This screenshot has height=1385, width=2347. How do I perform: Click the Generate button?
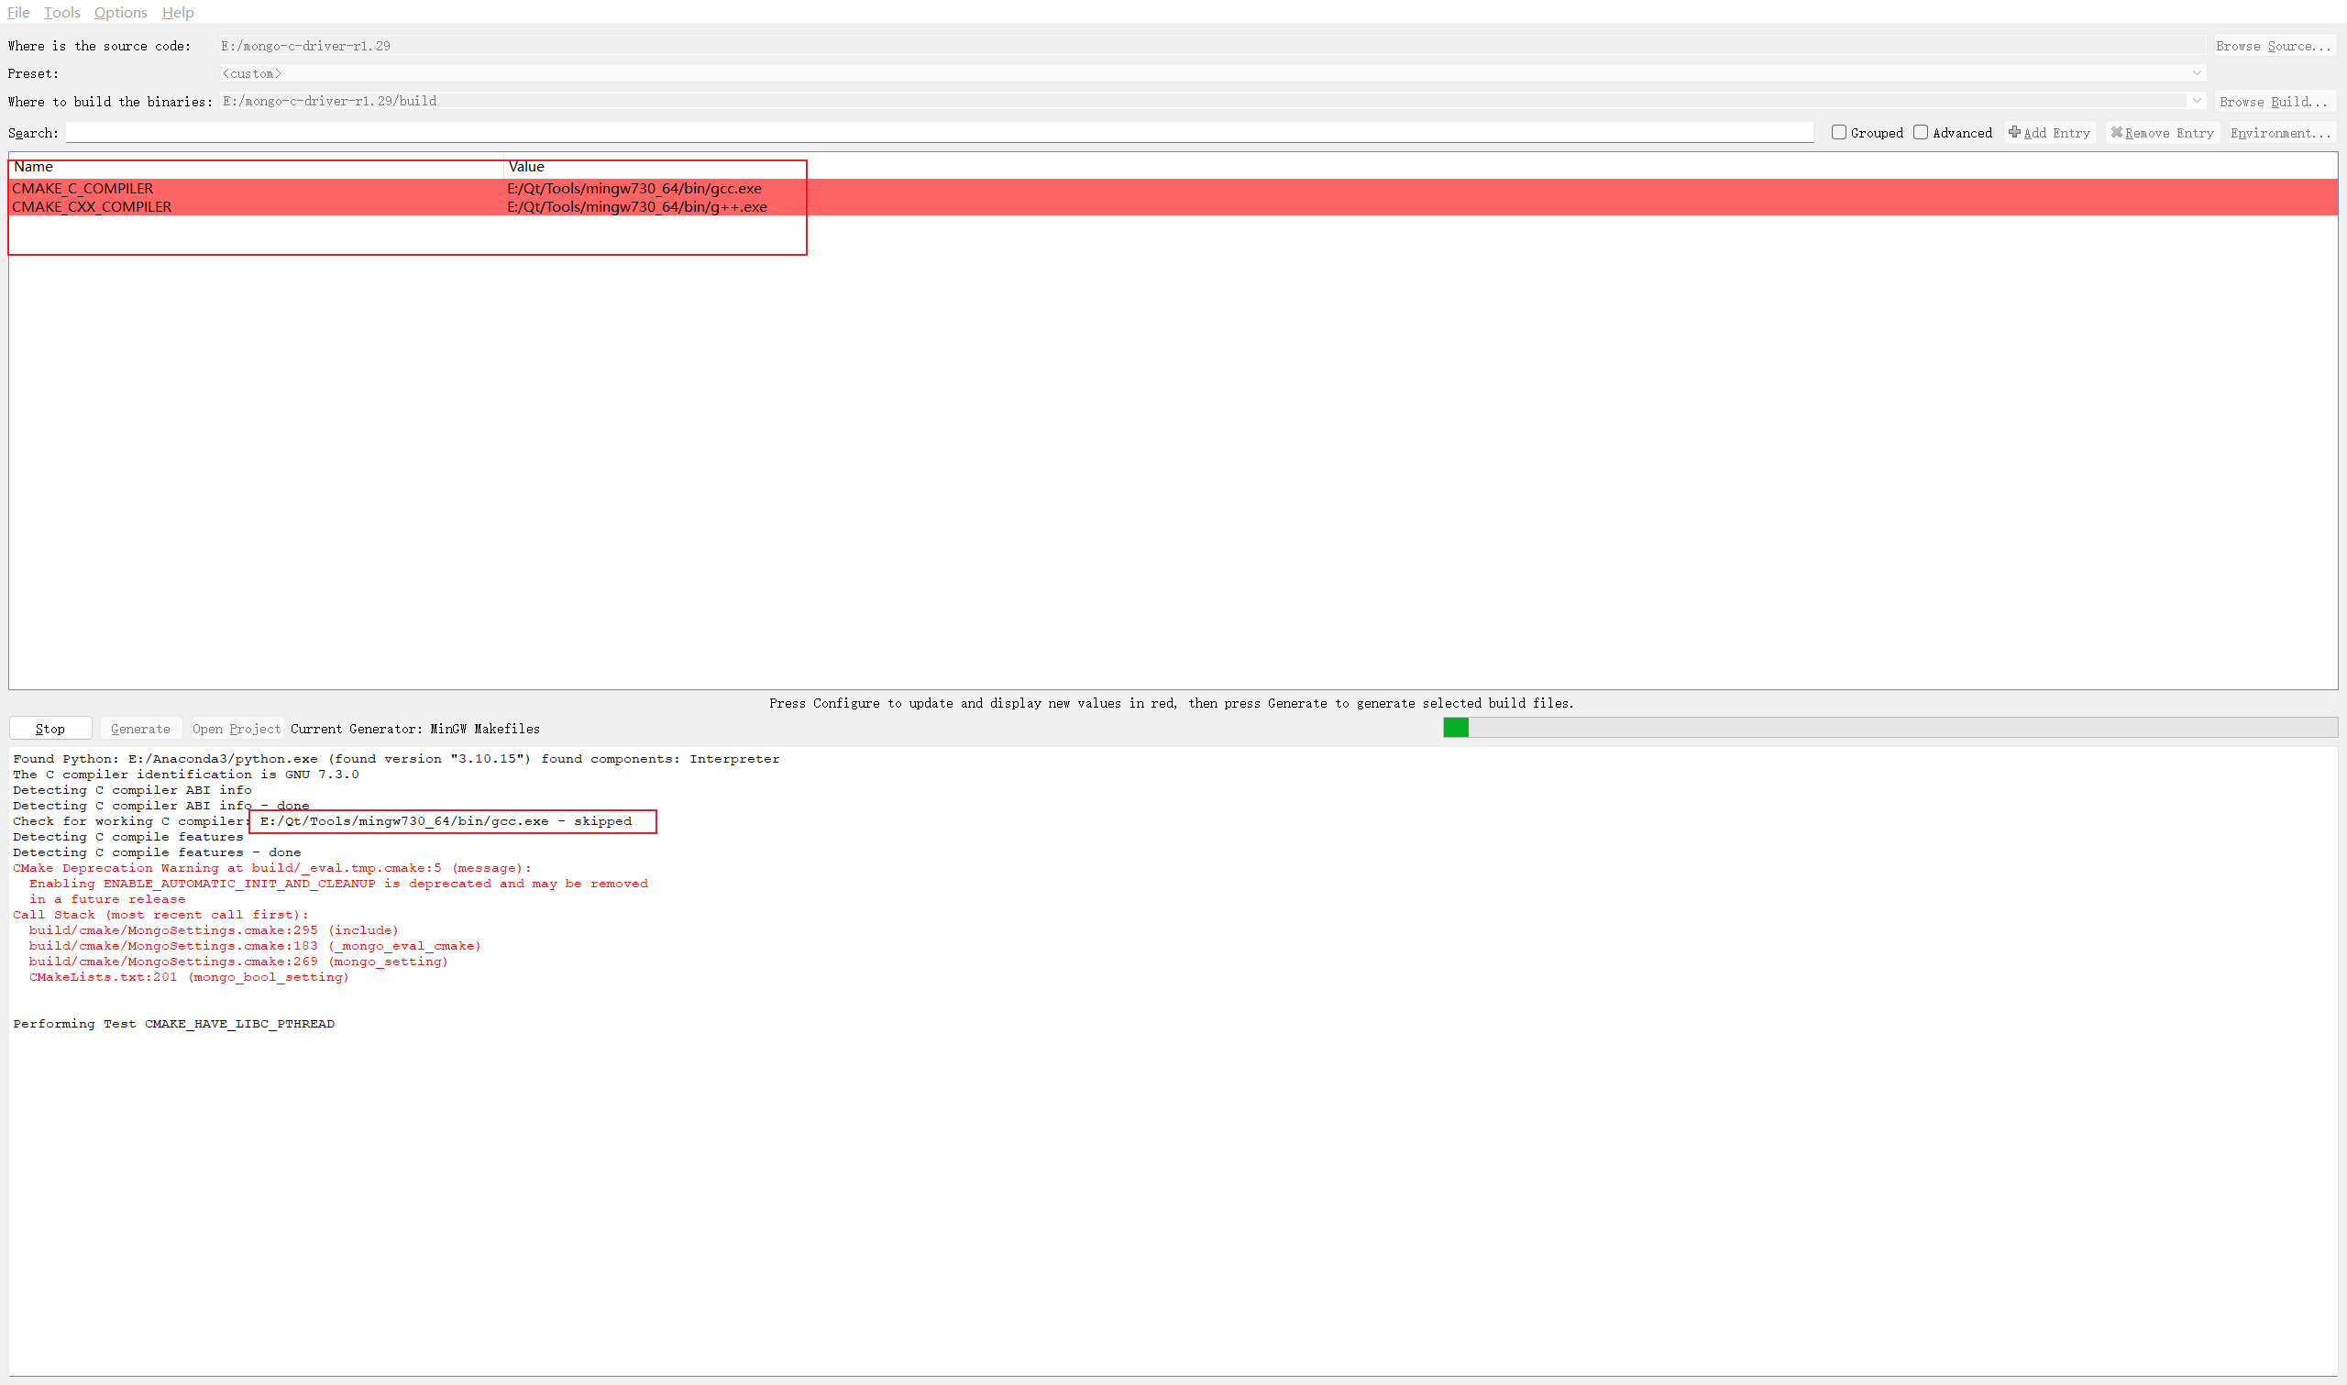coord(140,729)
